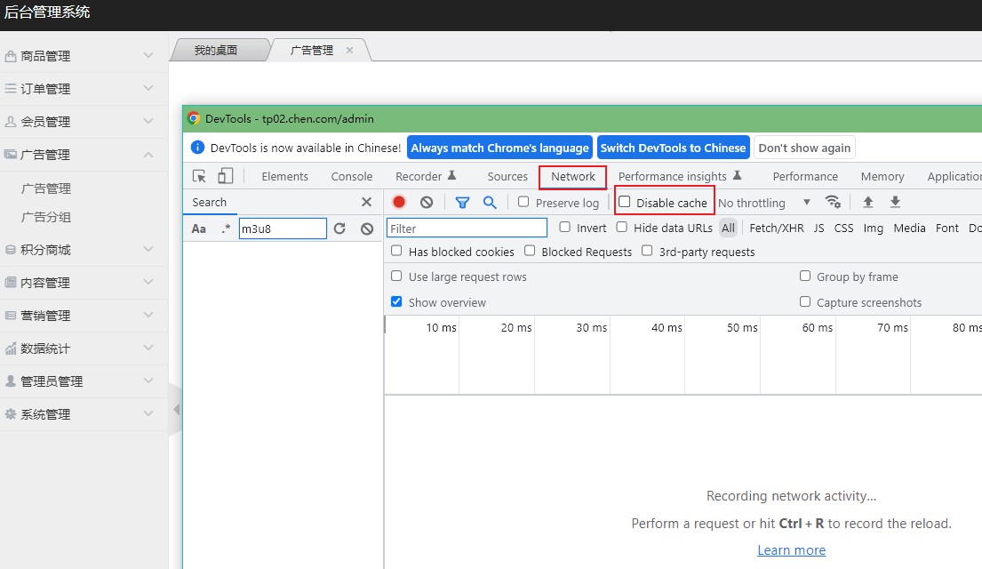
Task: Refresh the search results
Action: pyautogui.click(x=339, y=228)
